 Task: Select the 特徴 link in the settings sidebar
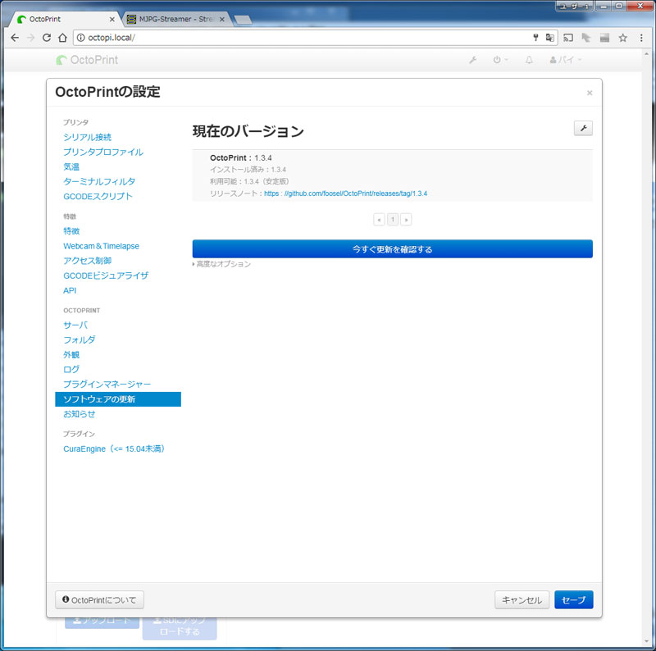(71, 231)
